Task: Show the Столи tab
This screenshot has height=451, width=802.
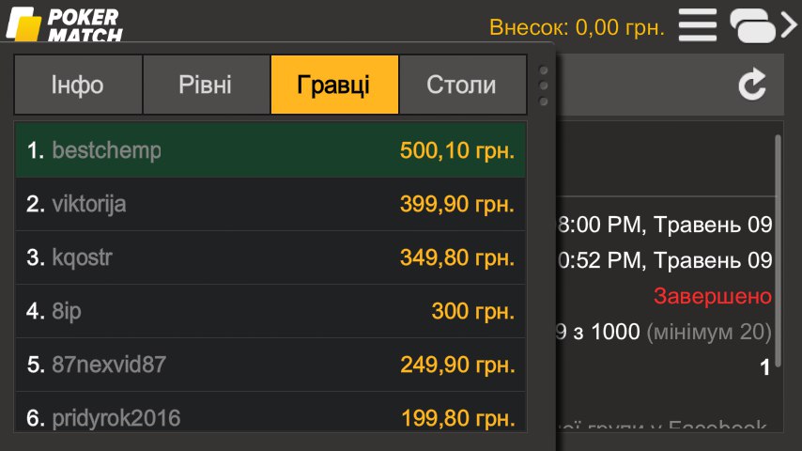Action: click(x=462, y=85)
